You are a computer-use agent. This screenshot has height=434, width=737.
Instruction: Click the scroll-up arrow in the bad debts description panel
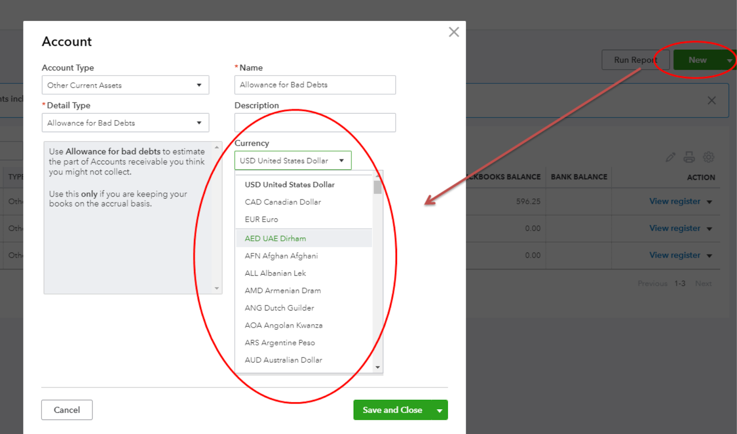coord(216,146)
